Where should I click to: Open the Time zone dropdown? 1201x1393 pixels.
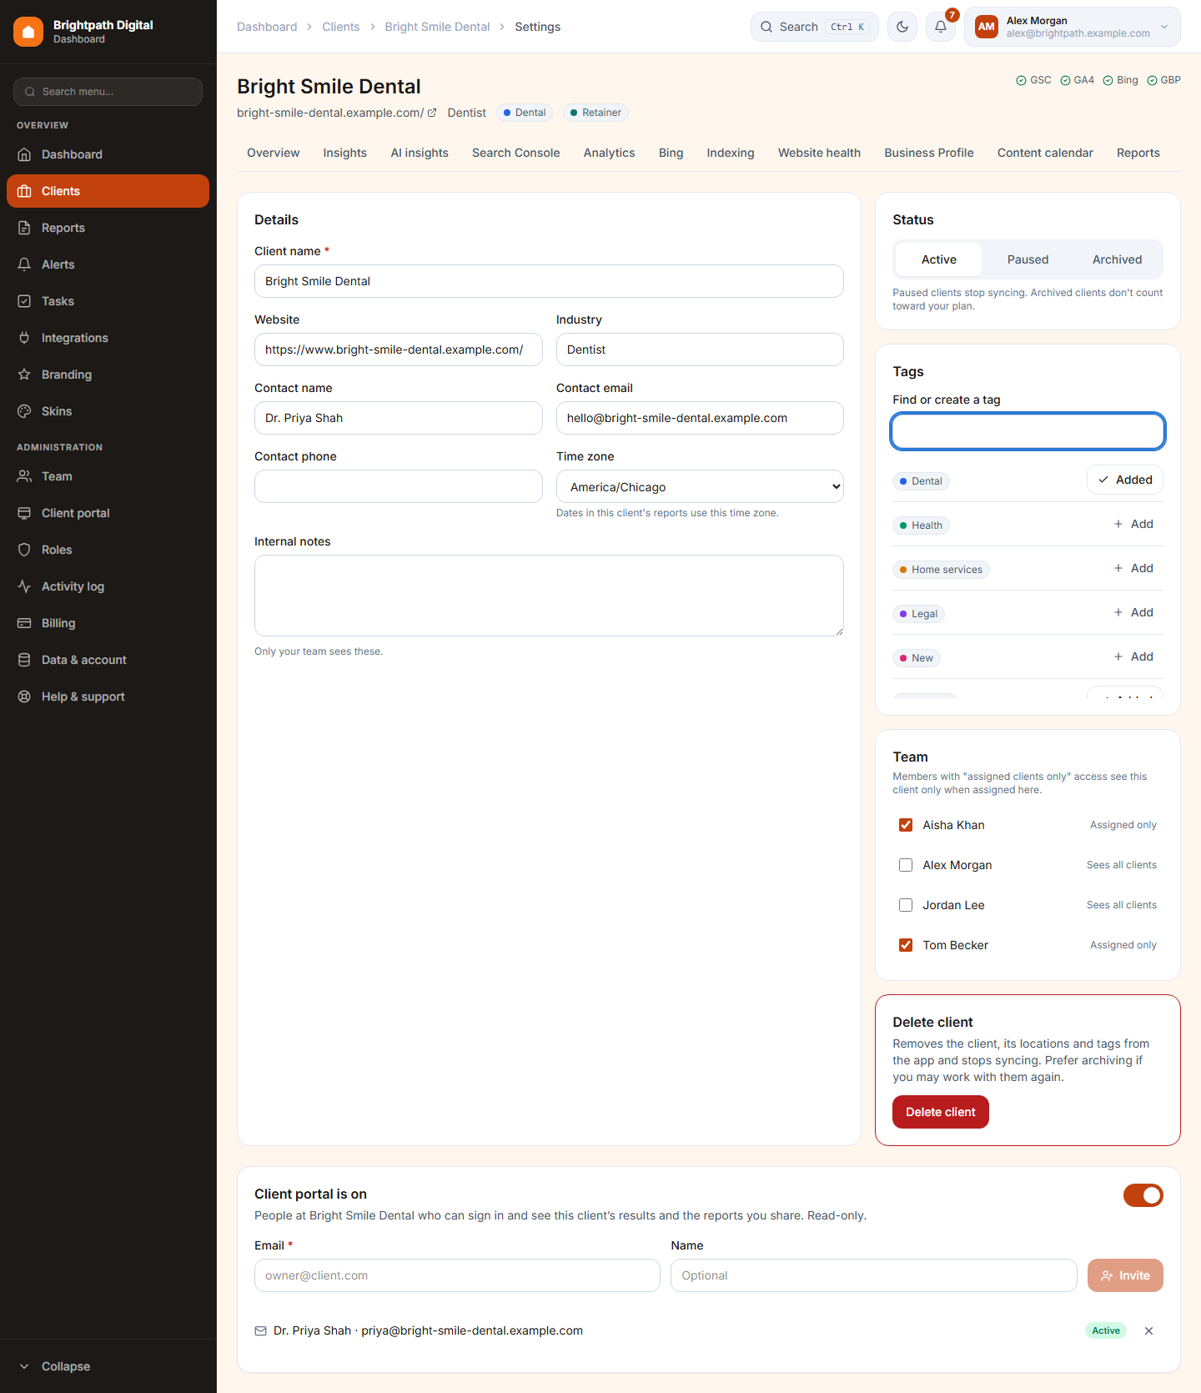[700, 486]
